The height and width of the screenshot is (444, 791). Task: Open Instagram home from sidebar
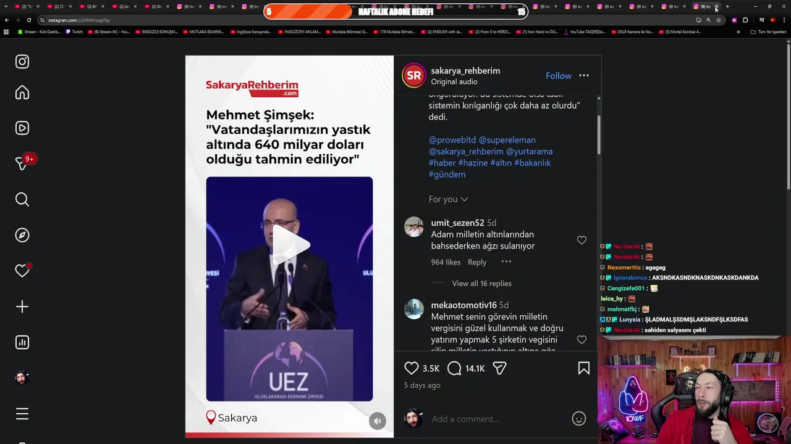coord(22,92)
